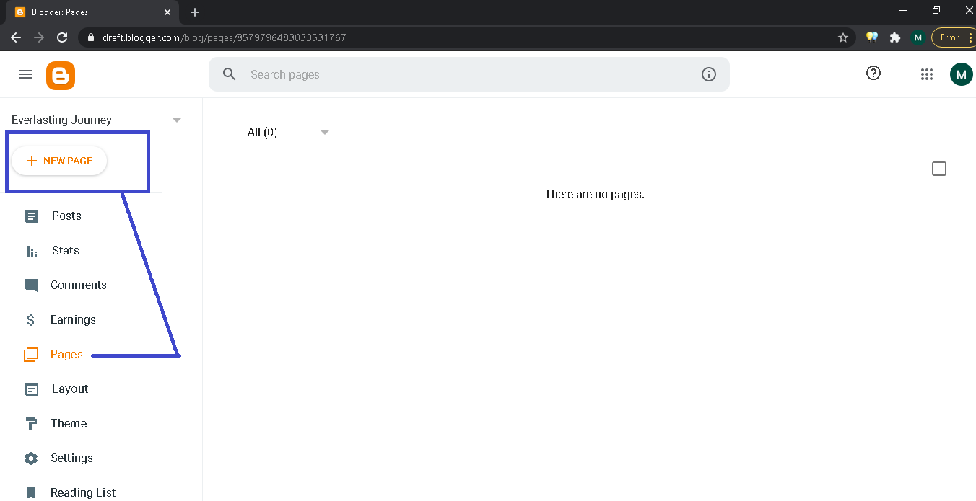This screenshot has height=501, width=976.
Task: Click the Help question-mark icon
Action: tap(873, 73)
